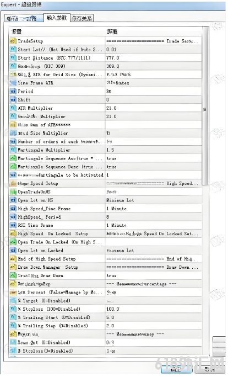Select the 'Martingale to be Activated' row label

(x=61, y=175)
